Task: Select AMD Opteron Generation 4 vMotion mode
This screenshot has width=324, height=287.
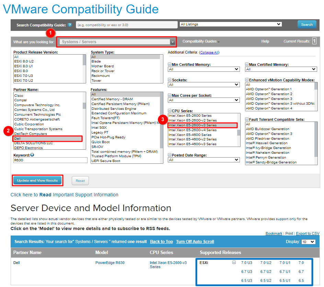Action: click(269, 108)
